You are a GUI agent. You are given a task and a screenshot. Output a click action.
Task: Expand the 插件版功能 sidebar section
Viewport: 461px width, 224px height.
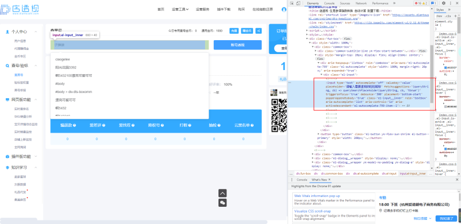pos(36,156)
